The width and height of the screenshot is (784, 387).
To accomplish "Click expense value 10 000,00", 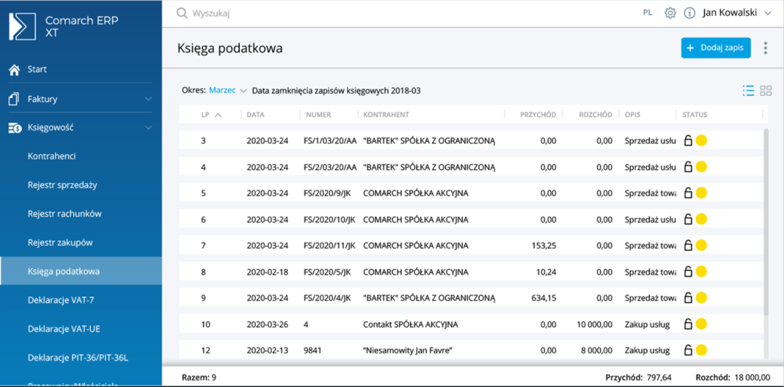I will 595,324.
